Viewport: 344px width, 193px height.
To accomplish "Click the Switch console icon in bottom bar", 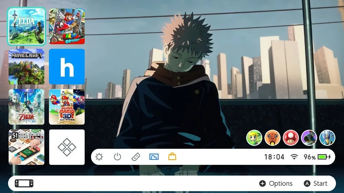I will coord(24,183).
